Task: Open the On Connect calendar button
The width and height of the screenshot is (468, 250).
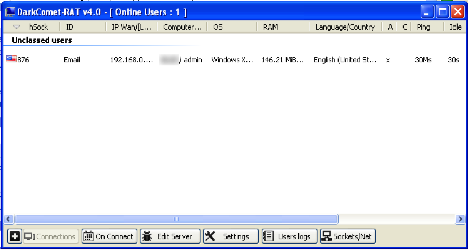Action: pos(110,236)
